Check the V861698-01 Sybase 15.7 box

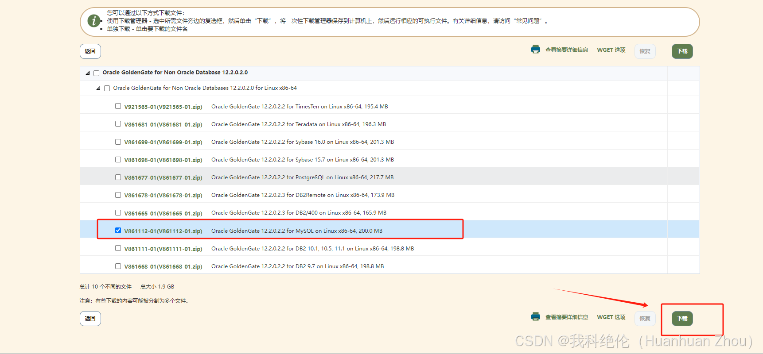(x=118, y=160)
